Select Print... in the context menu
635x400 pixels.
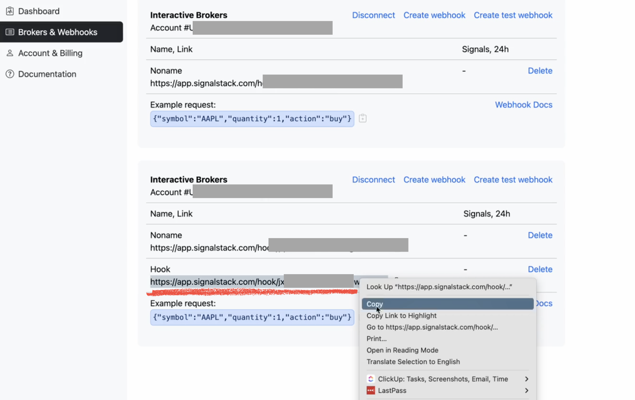coord(376,338)
